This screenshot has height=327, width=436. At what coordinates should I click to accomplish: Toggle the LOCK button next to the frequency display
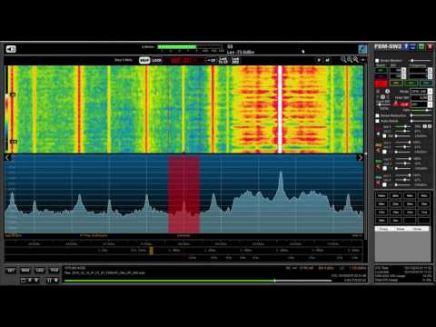point(157,60)
